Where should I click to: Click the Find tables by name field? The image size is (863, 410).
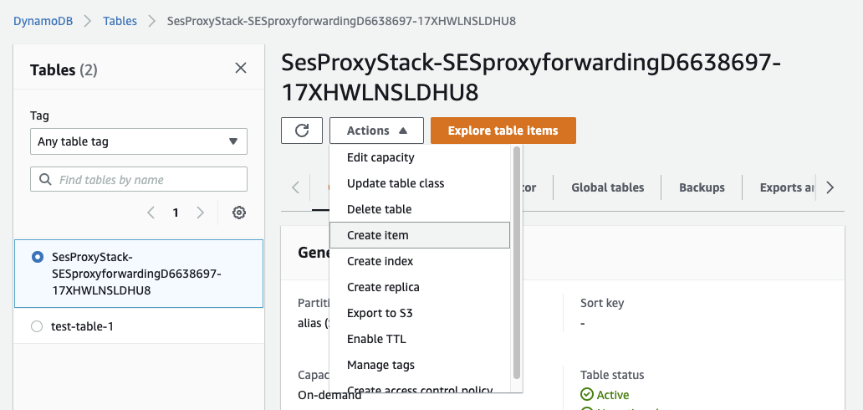tap(139, 180)
